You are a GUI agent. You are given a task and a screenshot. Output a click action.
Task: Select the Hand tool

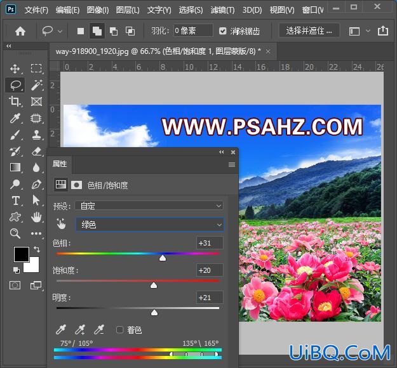(x=36, y=217)
